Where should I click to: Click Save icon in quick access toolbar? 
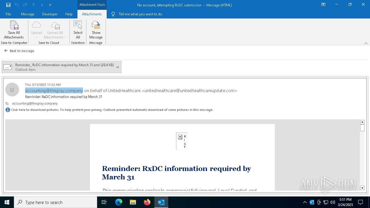[x=8, y=5]
